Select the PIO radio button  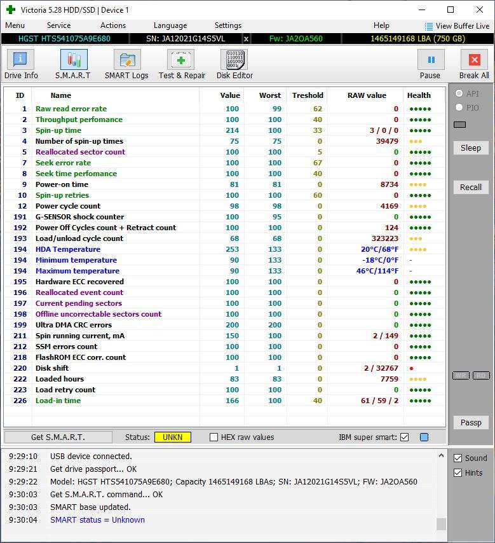pyautogui.click(x=459, y=107)
